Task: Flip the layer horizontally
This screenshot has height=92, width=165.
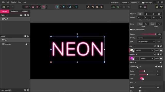Action: click(x=88, y=7)
